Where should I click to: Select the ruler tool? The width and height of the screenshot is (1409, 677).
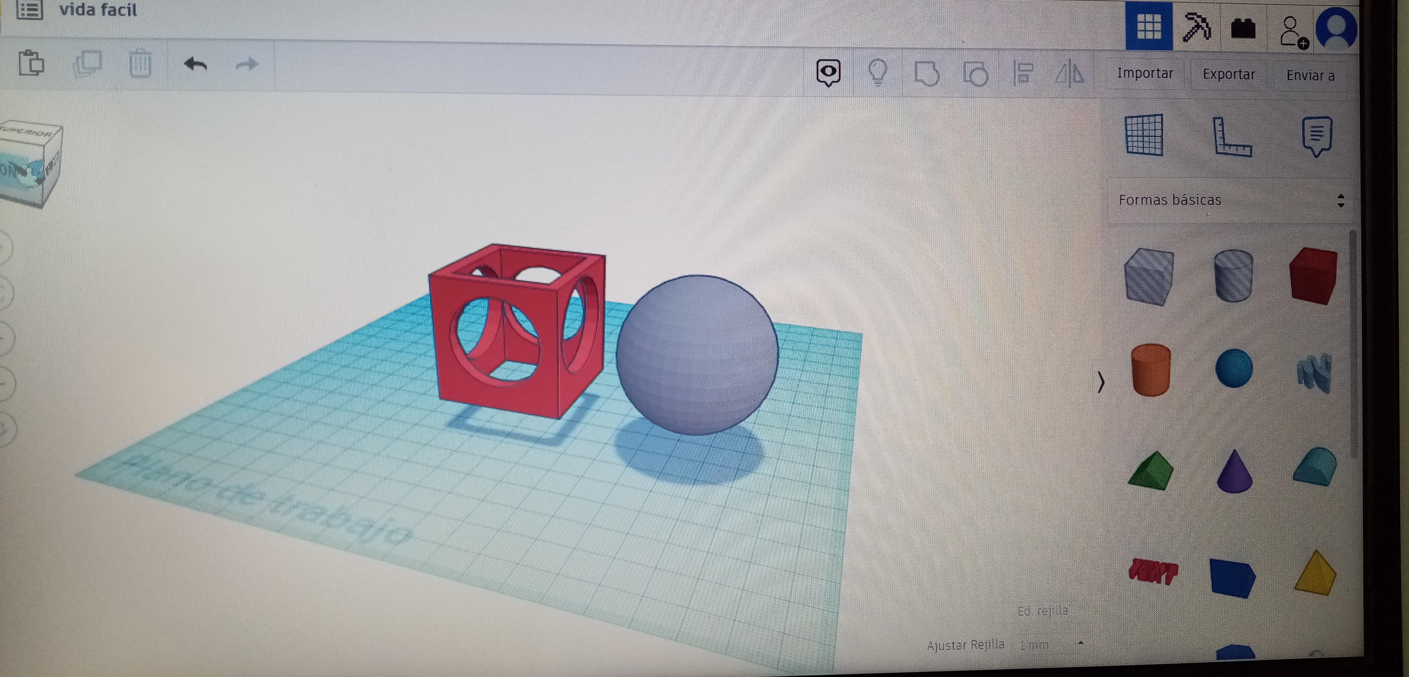(1232, 137)
